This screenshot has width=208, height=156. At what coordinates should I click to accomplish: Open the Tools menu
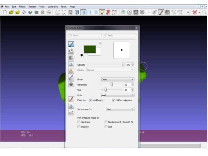(x=63, y=7)
